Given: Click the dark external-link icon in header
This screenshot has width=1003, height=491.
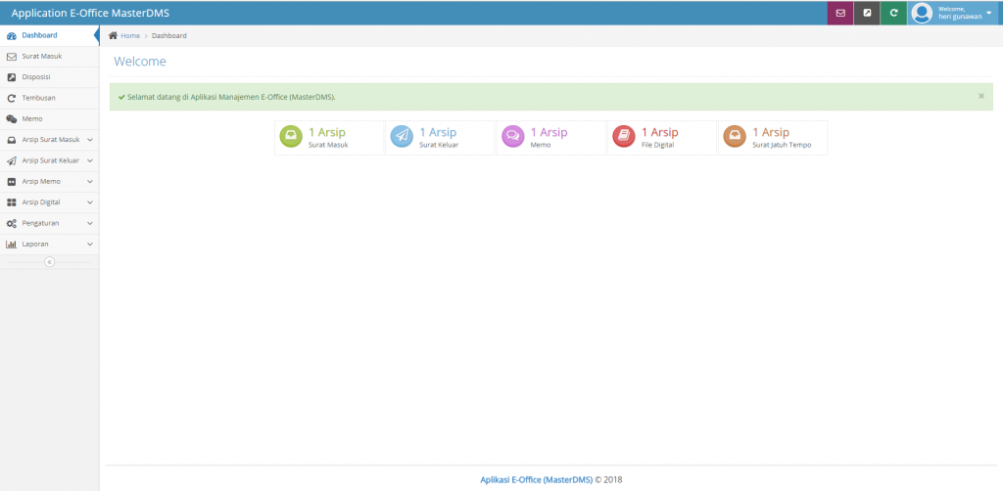Looking at the screenshot, I should (x=866, y=13).
